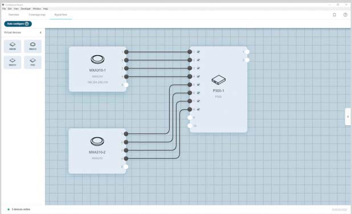
Task: Open help via top-right question mark icon
Action: [x=345, y=15]
